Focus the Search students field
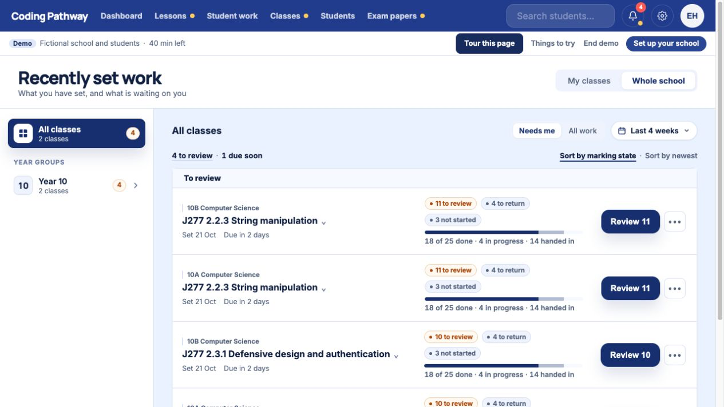The width and height of the screenshot is (724, 407). [x=560, y=16]
